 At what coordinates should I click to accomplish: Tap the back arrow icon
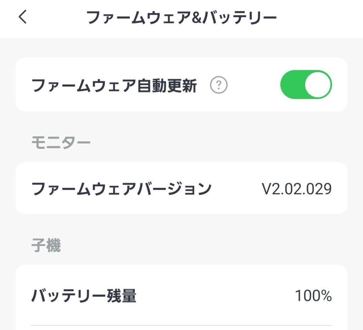(x=23, y=17)
